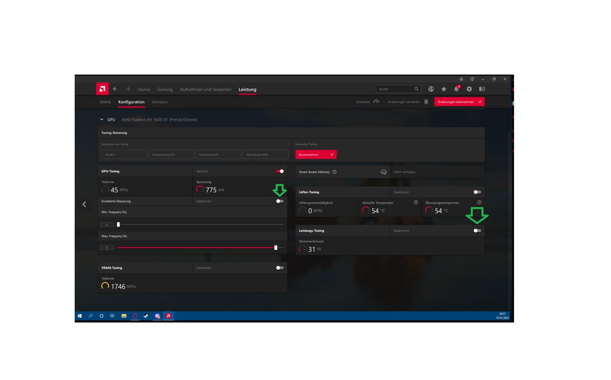Open Opera browser from the taskbar

pos(135,316)
